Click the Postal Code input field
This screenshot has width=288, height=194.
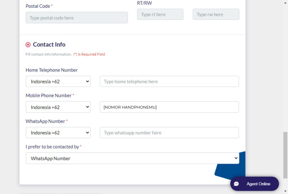point(77,18)
